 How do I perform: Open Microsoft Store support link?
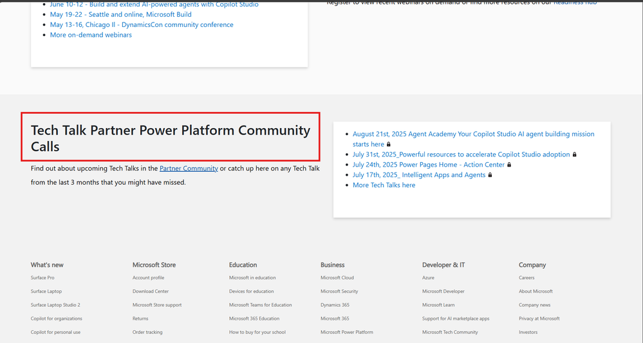tap(157, 305)
